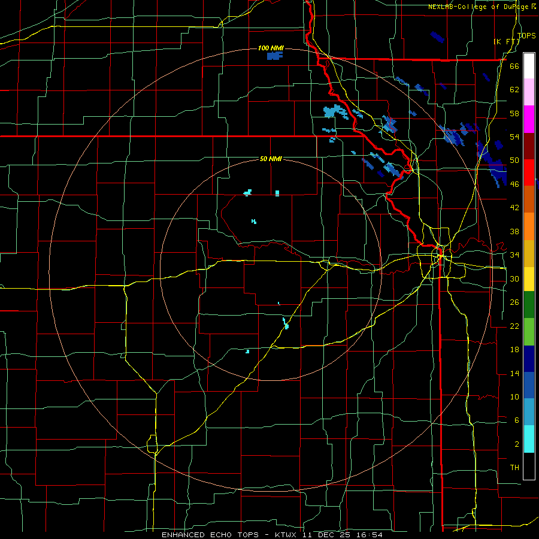Click legend value '2'
This screenshot has width=539, height=539.
coord(516,444)
